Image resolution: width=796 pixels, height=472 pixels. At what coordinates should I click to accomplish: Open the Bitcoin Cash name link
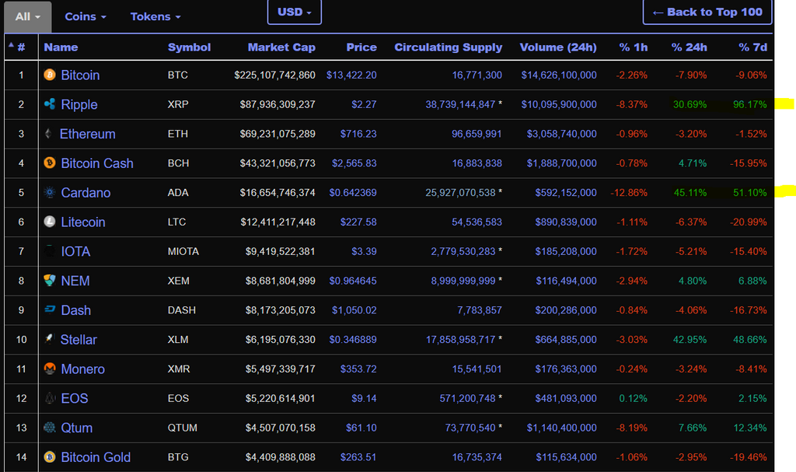97,163
